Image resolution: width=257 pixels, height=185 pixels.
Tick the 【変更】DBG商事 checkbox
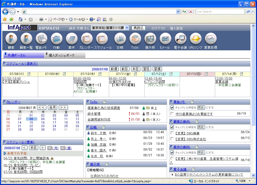(x=172, y=133)
